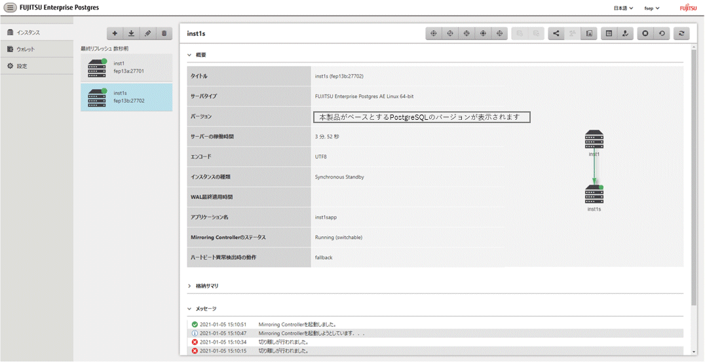The image size is (705, 362).
Task: Click the 'inst1s' panel heading
Action: pyautogui.click(x=196, y=33)
